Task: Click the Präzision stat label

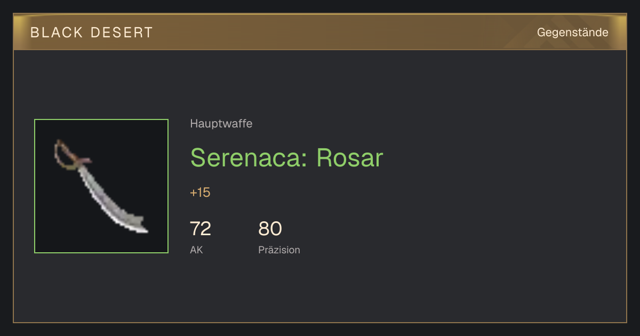Action: (279, 250)
